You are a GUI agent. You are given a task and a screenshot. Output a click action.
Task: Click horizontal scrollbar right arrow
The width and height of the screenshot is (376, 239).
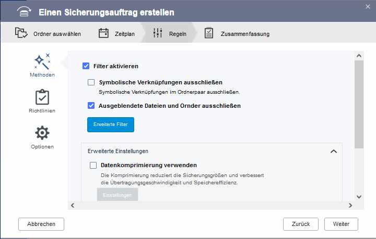pos(350,205)
